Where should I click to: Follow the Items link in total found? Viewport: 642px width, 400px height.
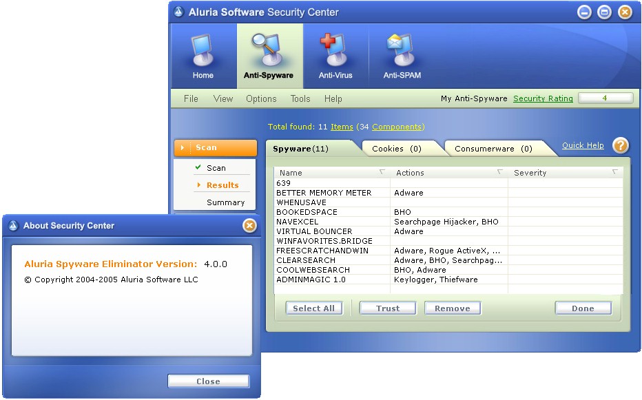[342, 127]
